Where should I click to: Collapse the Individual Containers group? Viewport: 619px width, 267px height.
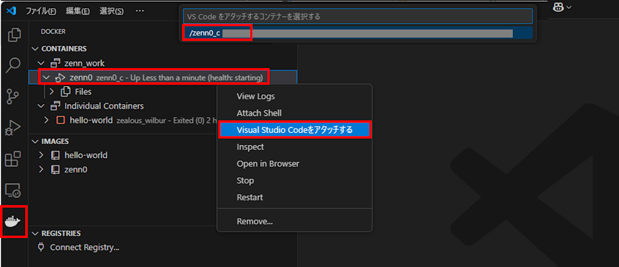pos(41,106)
